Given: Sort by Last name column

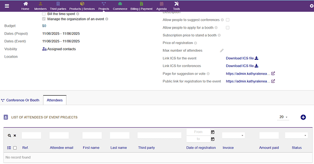Looking at the screenshot, I should (x=119, y=148).
